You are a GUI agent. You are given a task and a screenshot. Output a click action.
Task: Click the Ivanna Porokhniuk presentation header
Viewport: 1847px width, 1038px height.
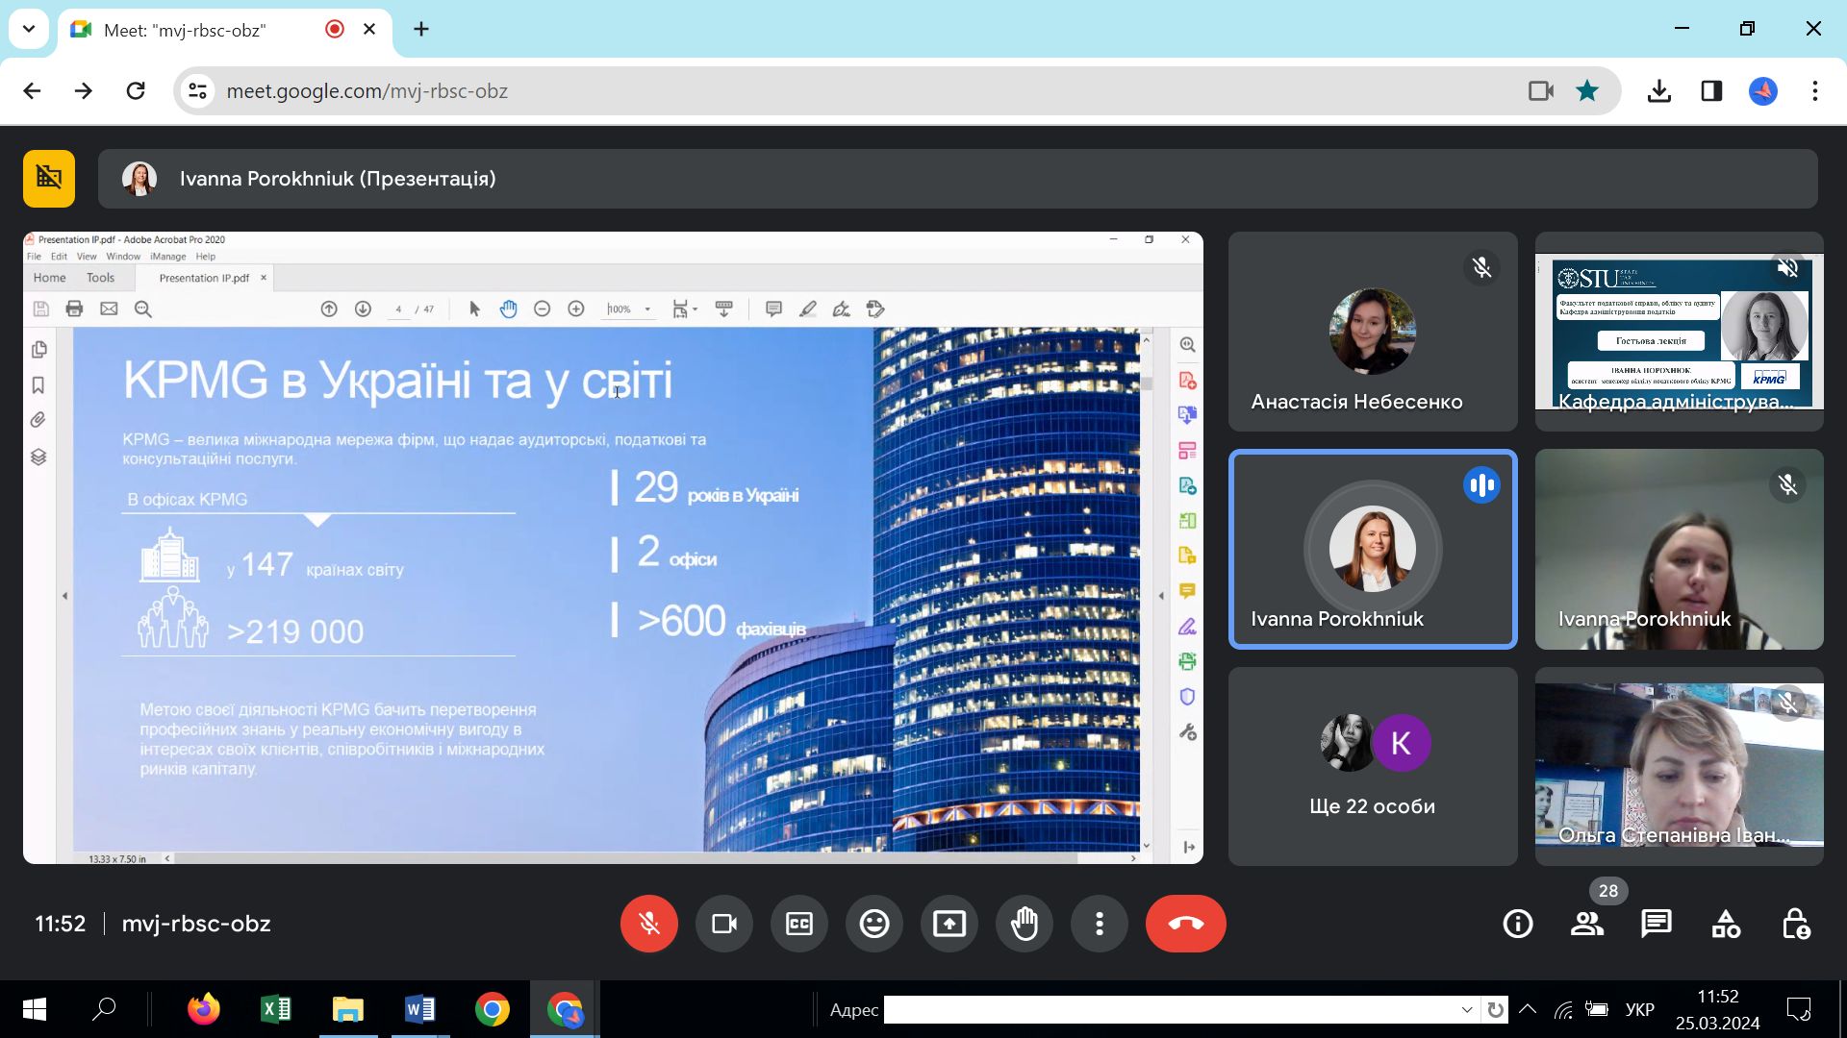[x=958, y=179]
